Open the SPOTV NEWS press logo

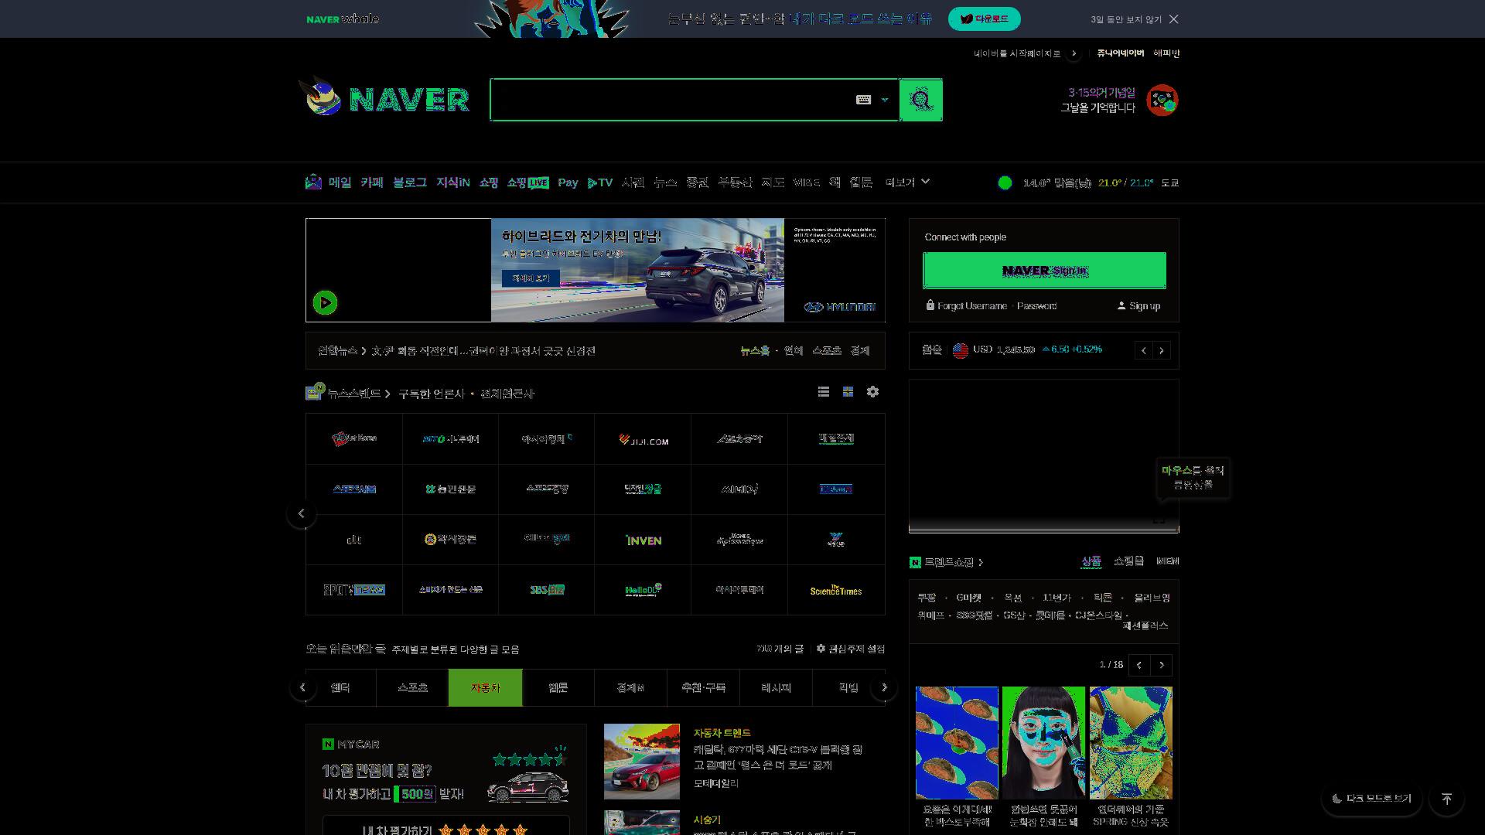pyautogui.click(x=354, y=590)
